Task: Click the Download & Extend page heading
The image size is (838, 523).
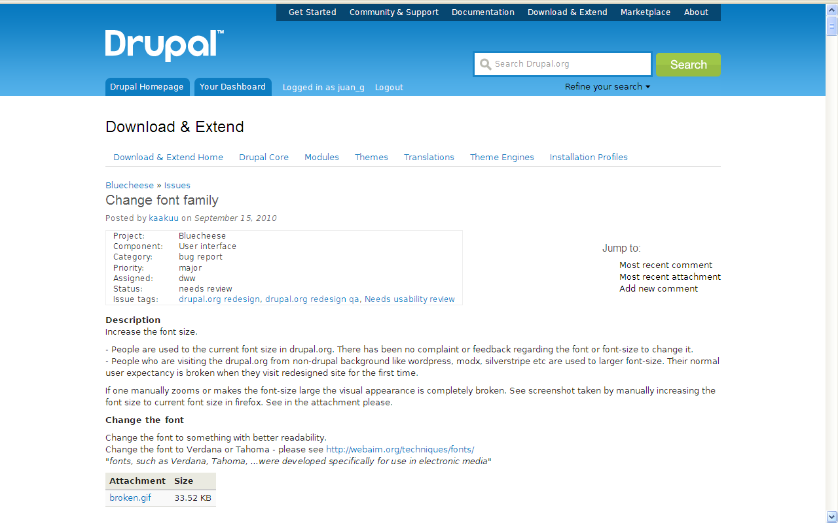Action: [x=175, y=127]
